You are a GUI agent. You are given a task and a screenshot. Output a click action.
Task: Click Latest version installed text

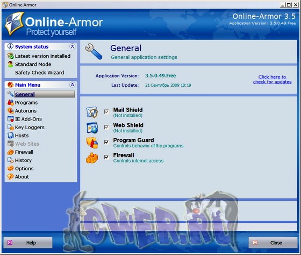[42, 56]
